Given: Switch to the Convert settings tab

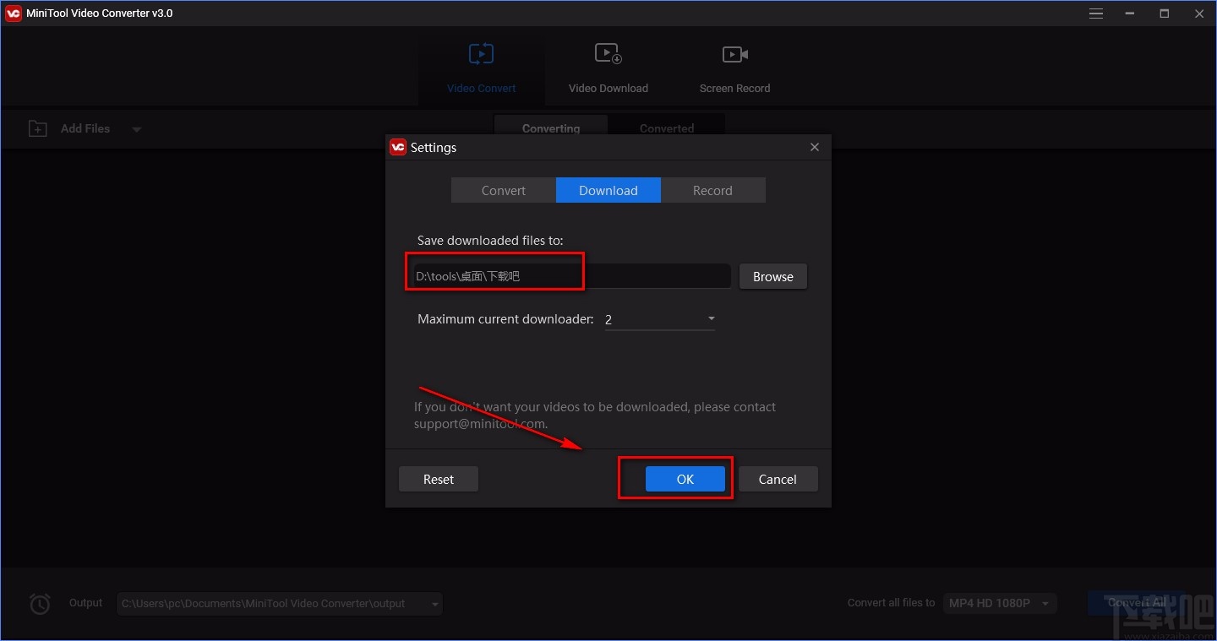Looking at the screenshot, I should pos(503,190).
